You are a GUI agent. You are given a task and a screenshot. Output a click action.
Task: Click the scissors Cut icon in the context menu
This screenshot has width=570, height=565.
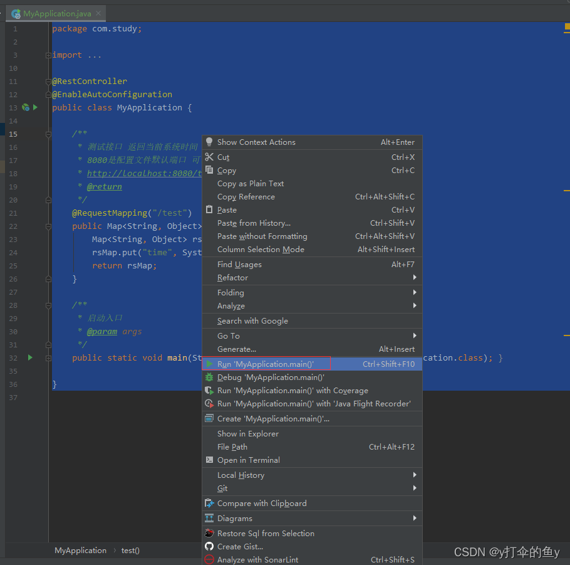point(210,157)
